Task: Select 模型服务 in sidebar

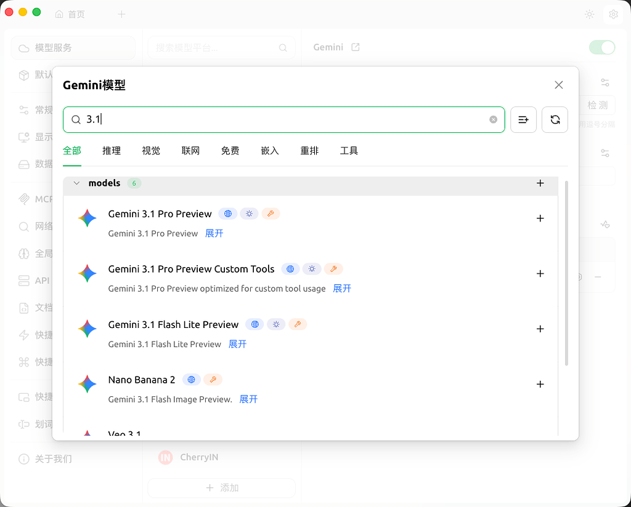Action: pos(73,48)
